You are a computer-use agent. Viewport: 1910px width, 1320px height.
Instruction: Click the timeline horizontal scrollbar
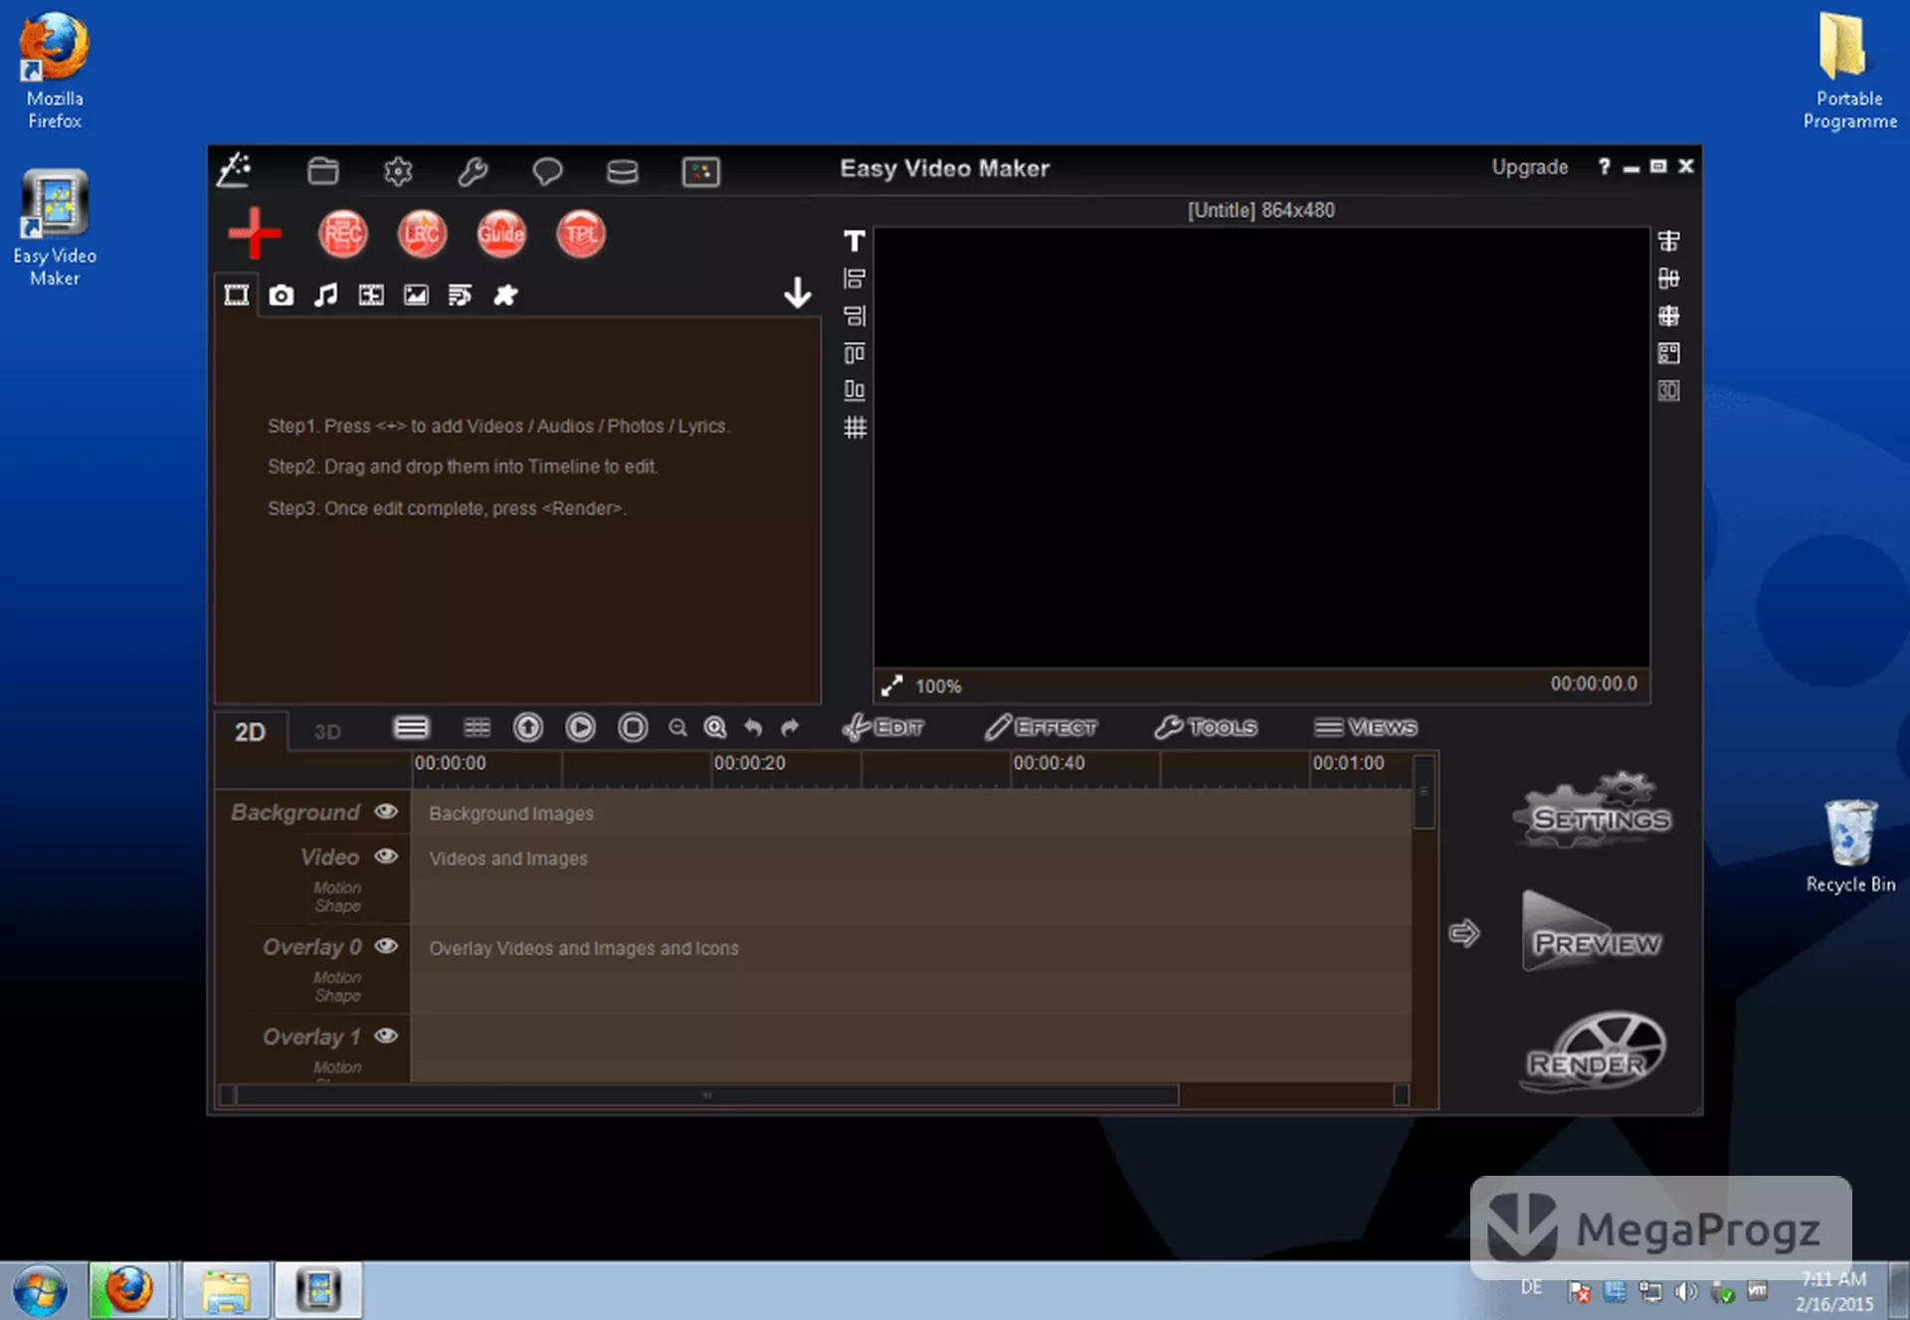click(707, 1095)
